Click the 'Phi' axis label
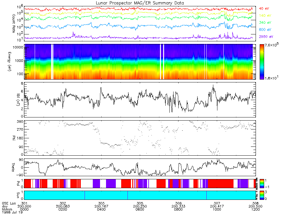Image resolution: width=284 pixels, height=221 pixels. click(x=14, y=138)
